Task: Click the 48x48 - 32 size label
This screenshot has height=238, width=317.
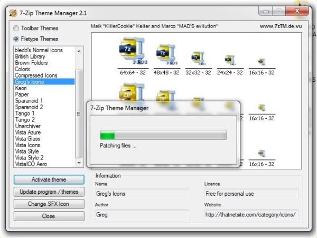Action: [x=166, y=72]
